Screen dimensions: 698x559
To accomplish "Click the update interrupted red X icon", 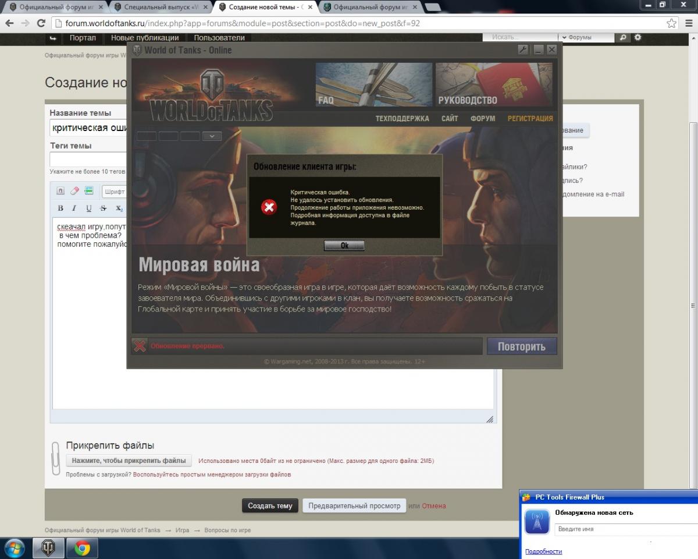I will point(140,346).
